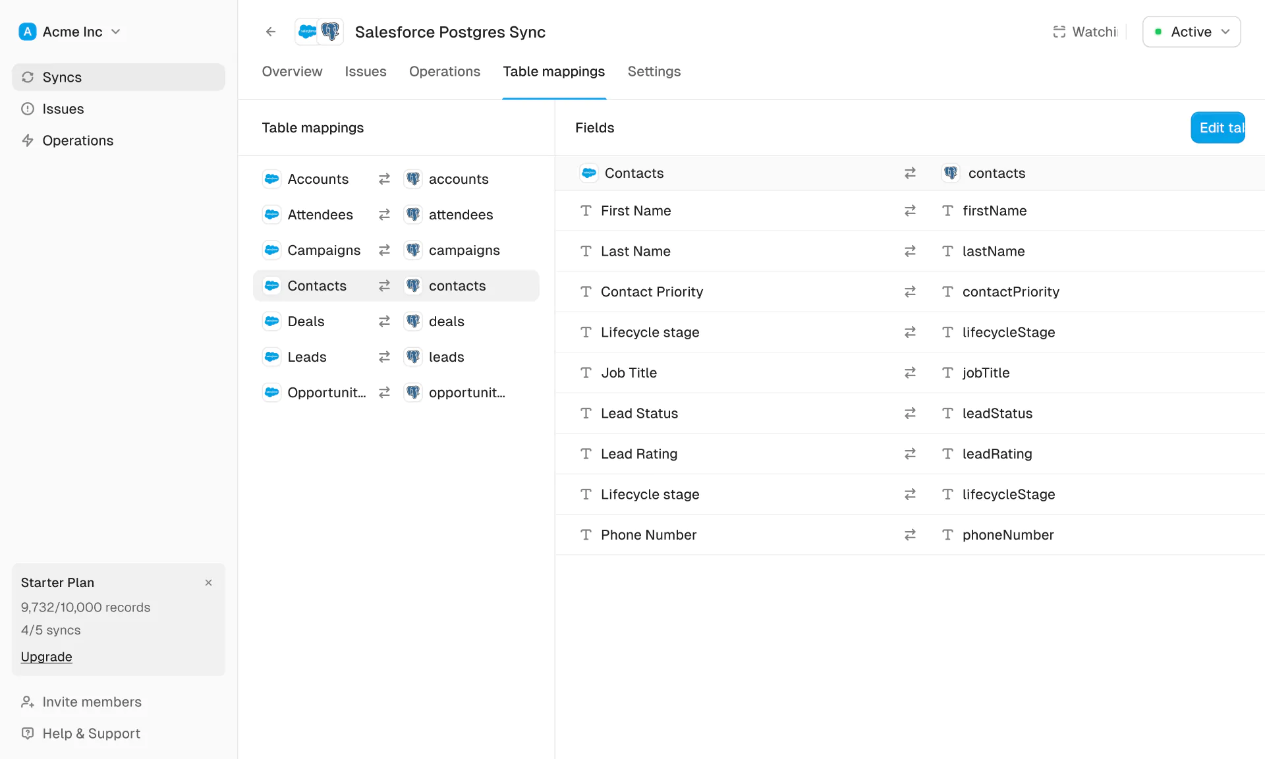Click sync arrows in Fields Contacts header
Screen dimensions: 1265x759
910,173
